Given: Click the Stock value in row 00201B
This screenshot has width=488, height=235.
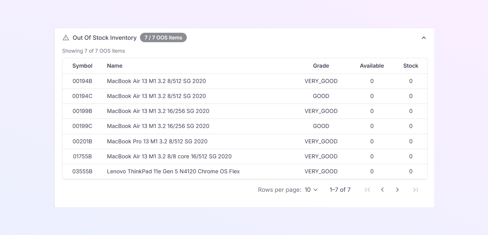Looking at the screenshot, I should tap(411, 142).
